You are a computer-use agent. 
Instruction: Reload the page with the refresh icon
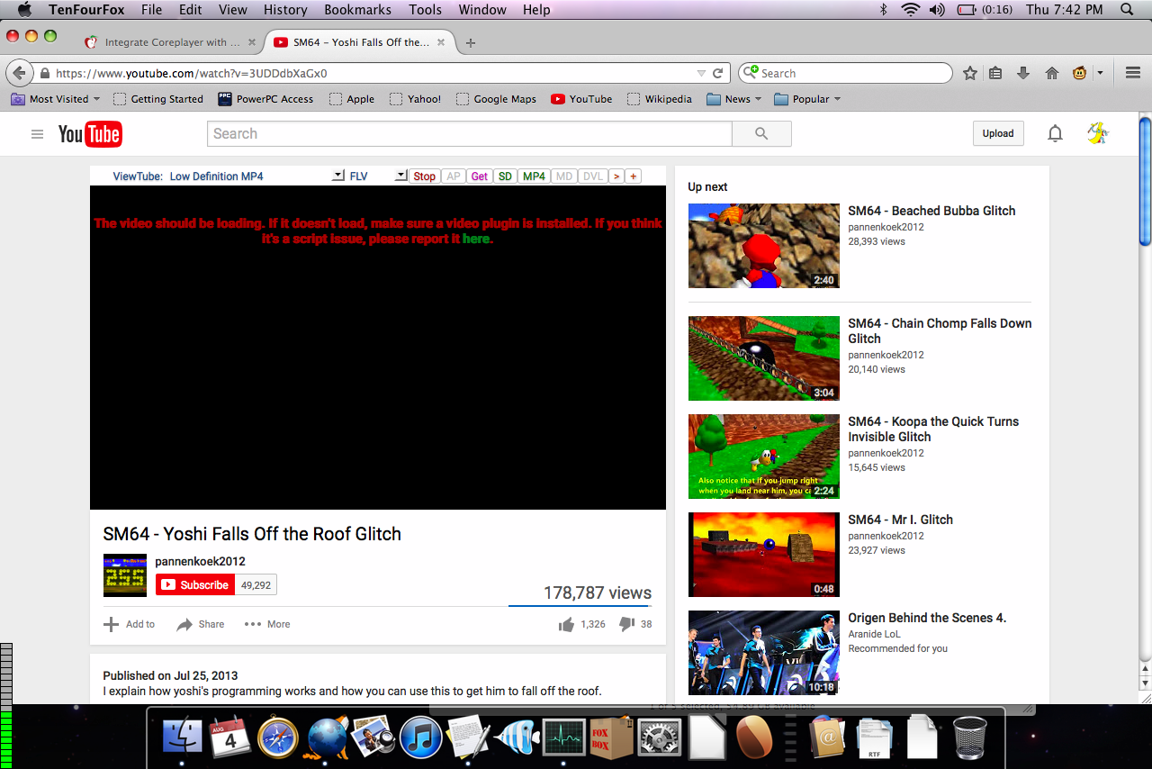pyautogui.click(x=718, y=73)
